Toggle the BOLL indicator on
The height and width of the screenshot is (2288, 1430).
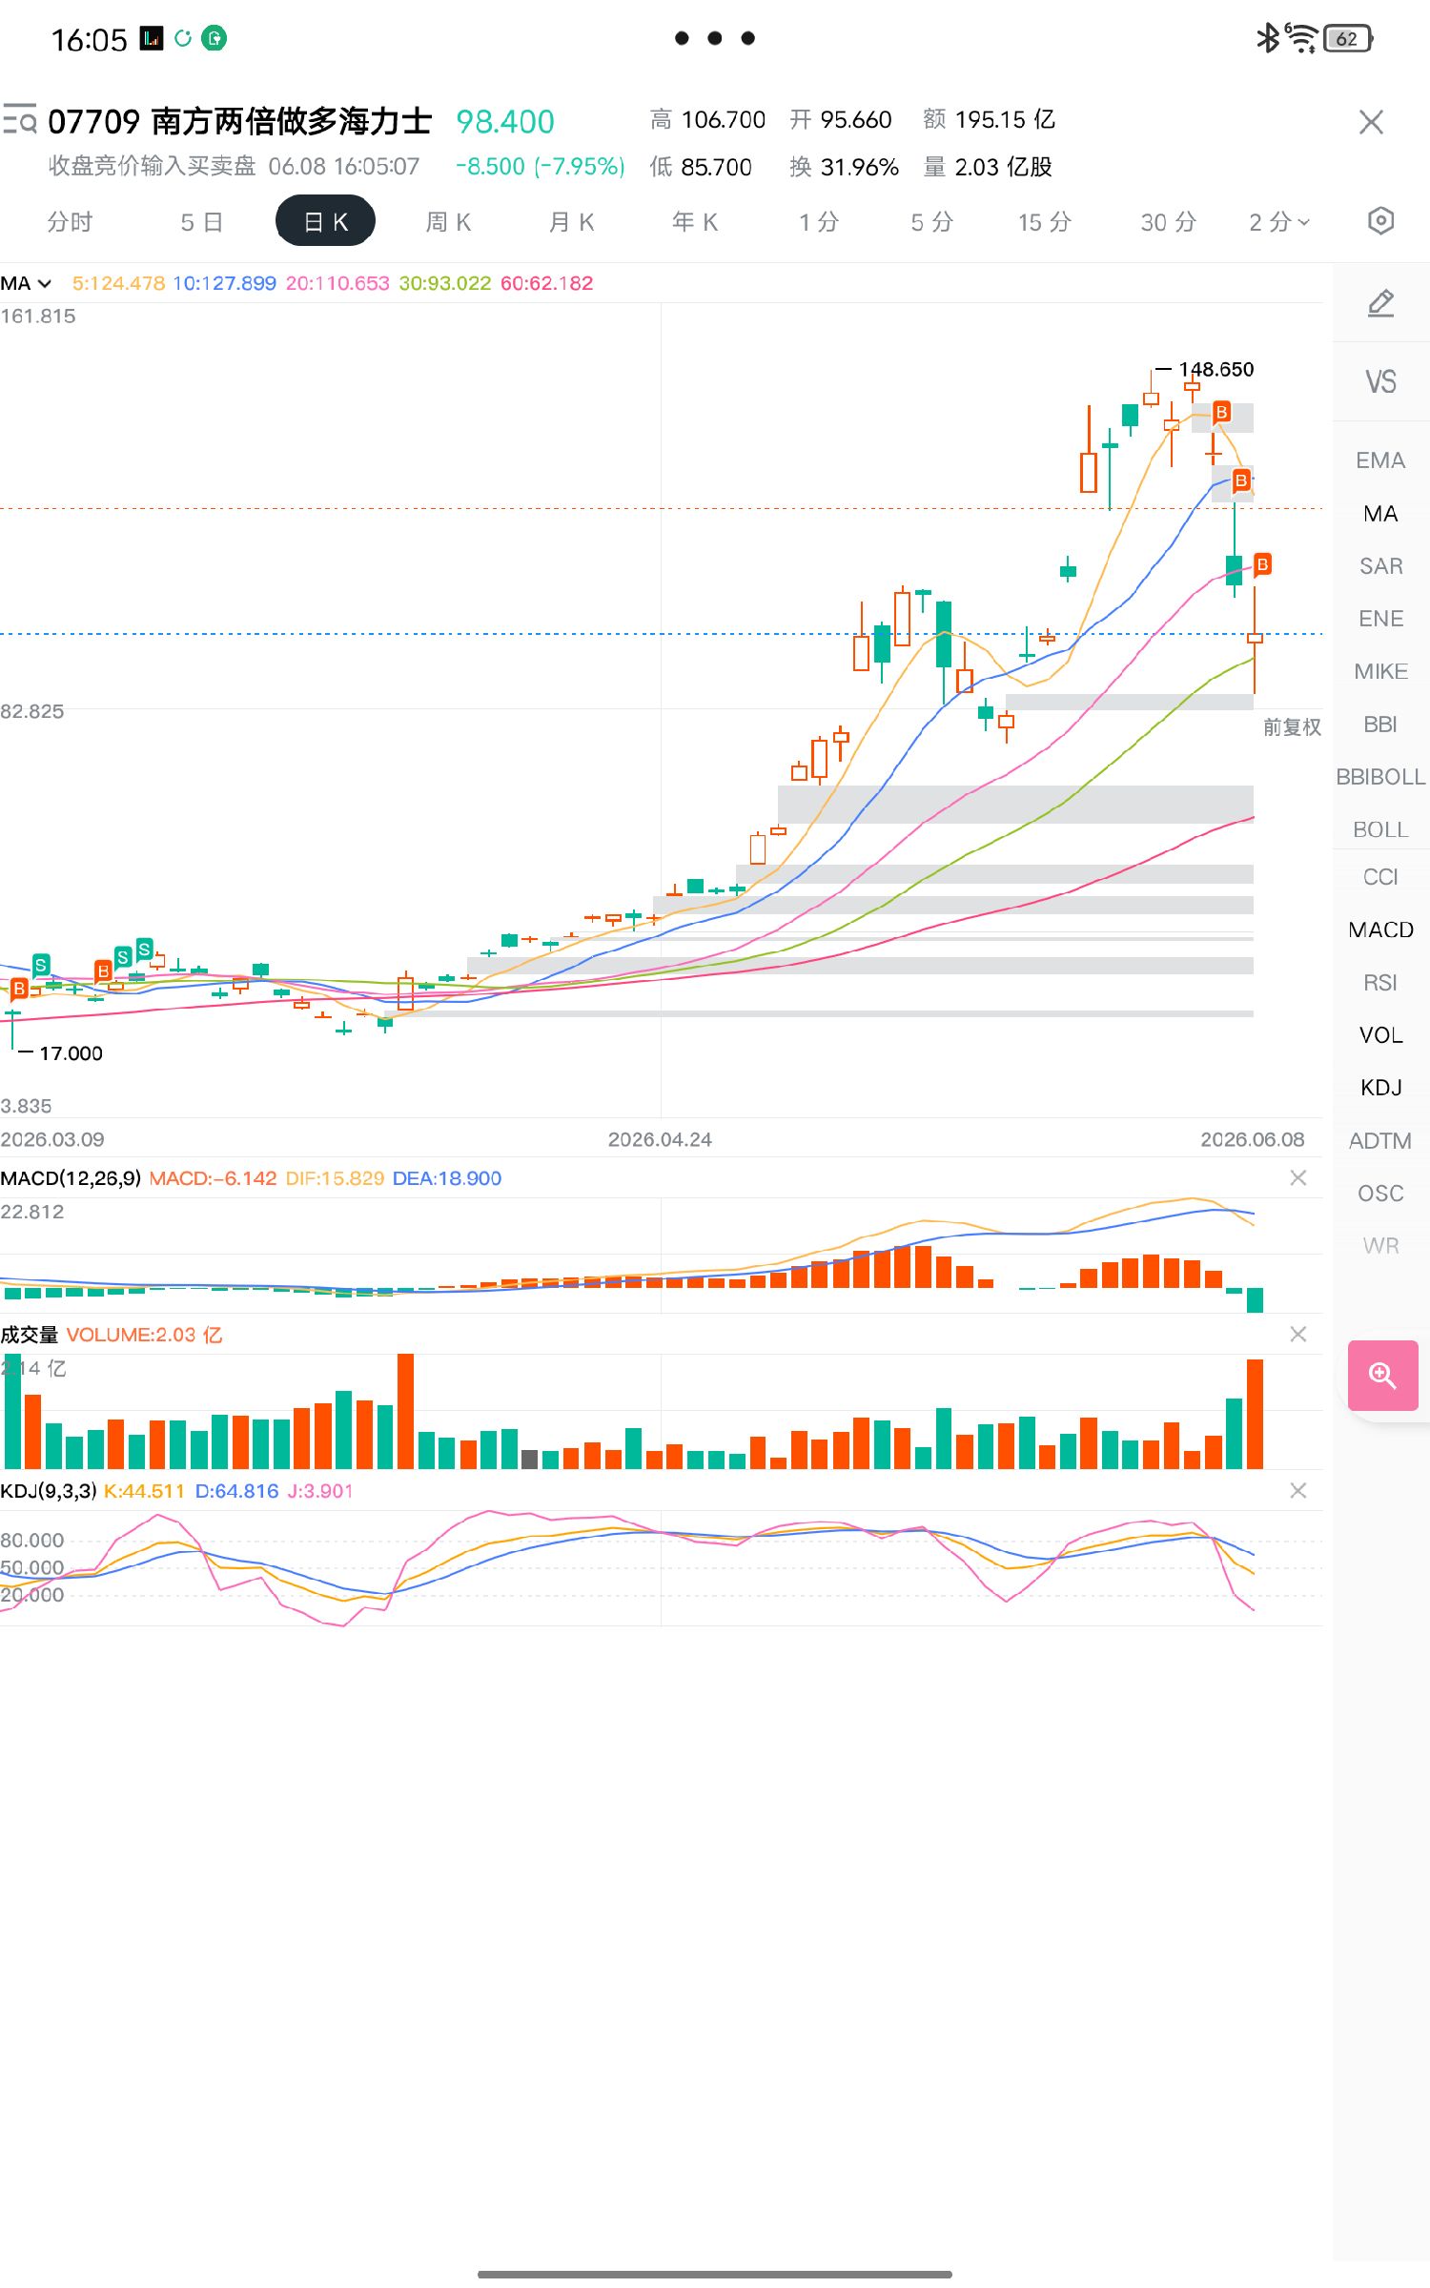(x=1380, y=829)
